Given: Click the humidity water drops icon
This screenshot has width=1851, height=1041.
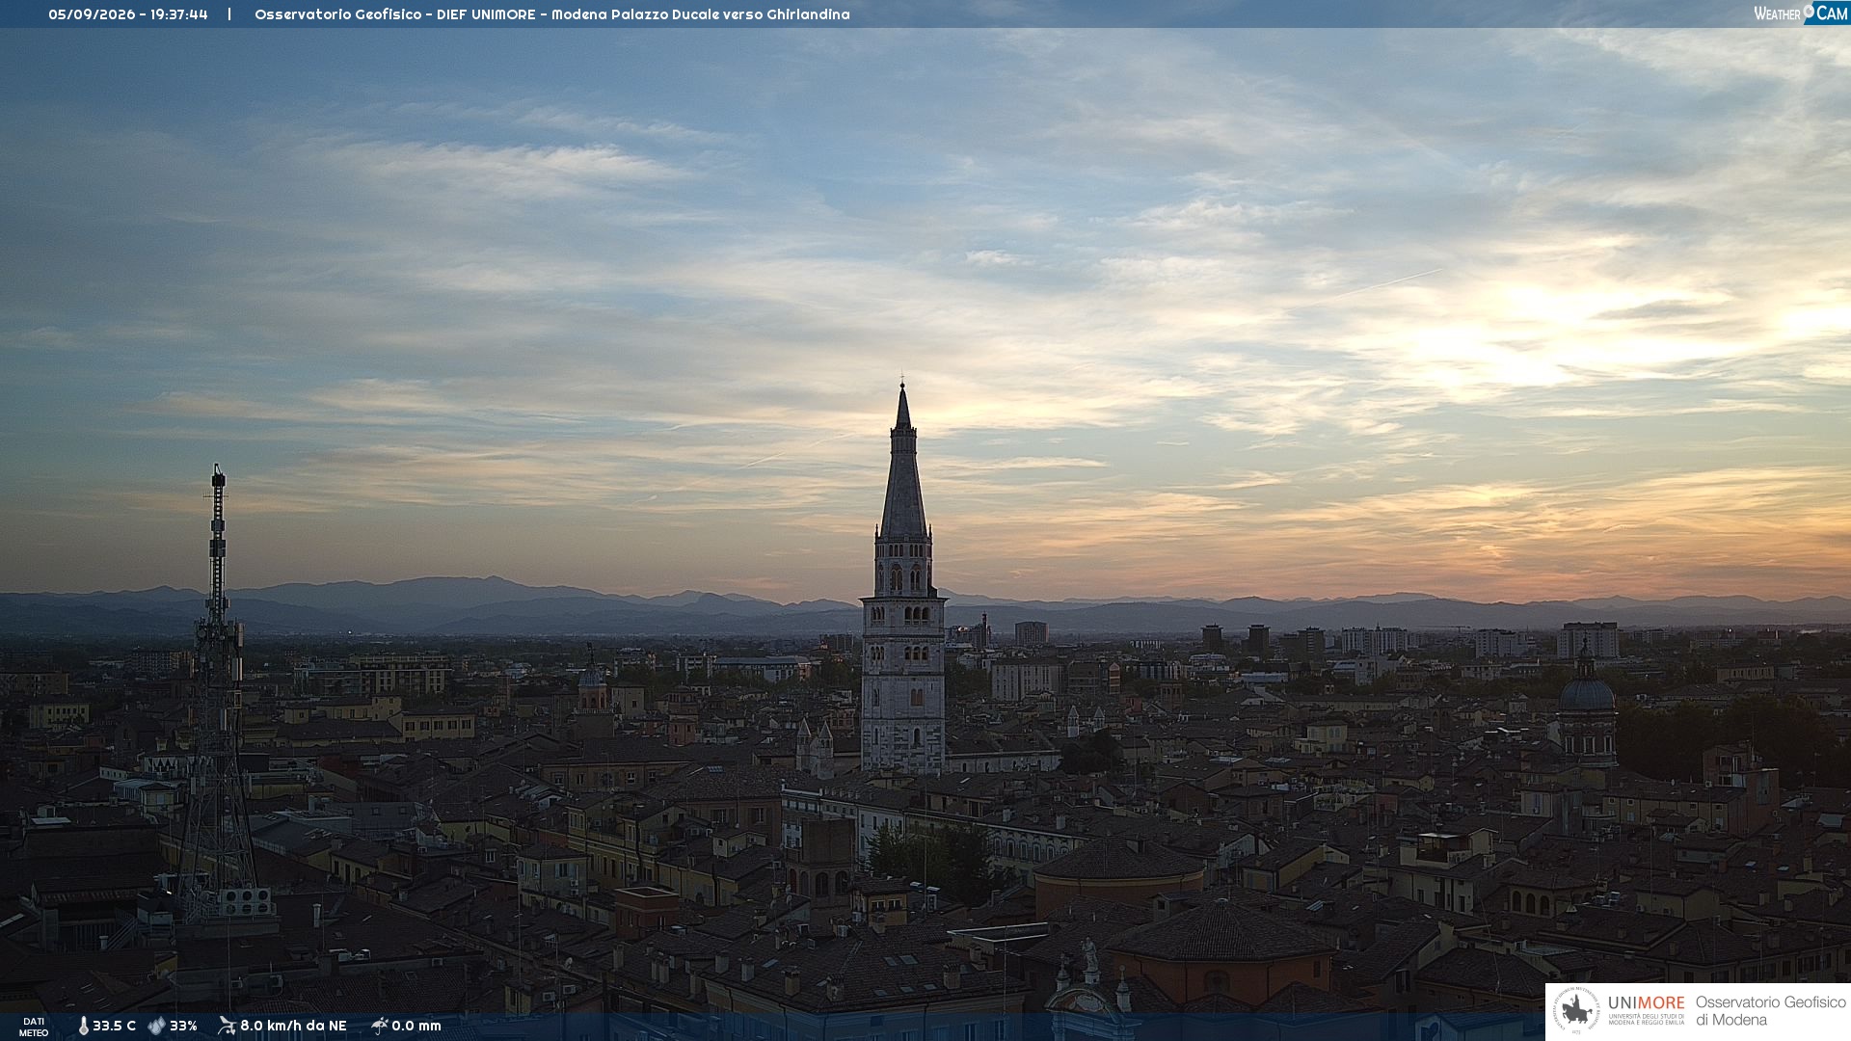Looking at the screenshot, I should click(156, 1027).
